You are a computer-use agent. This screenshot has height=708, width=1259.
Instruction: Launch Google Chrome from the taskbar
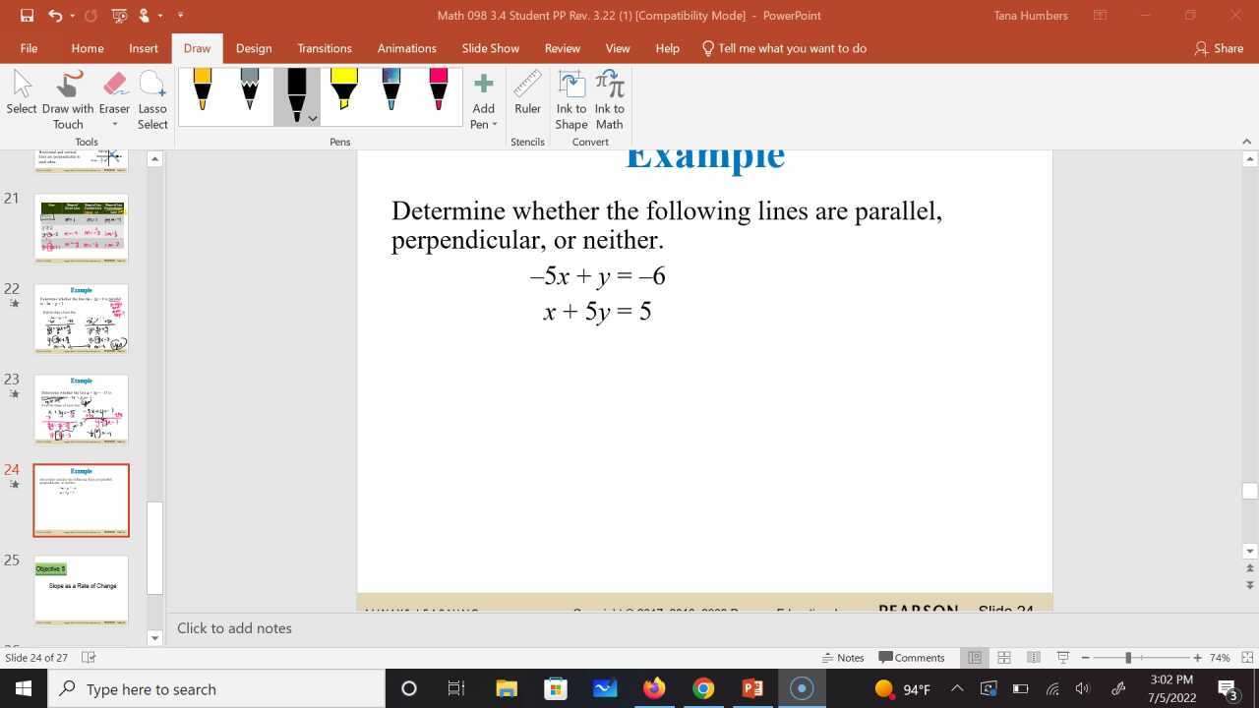click(702, 688)
